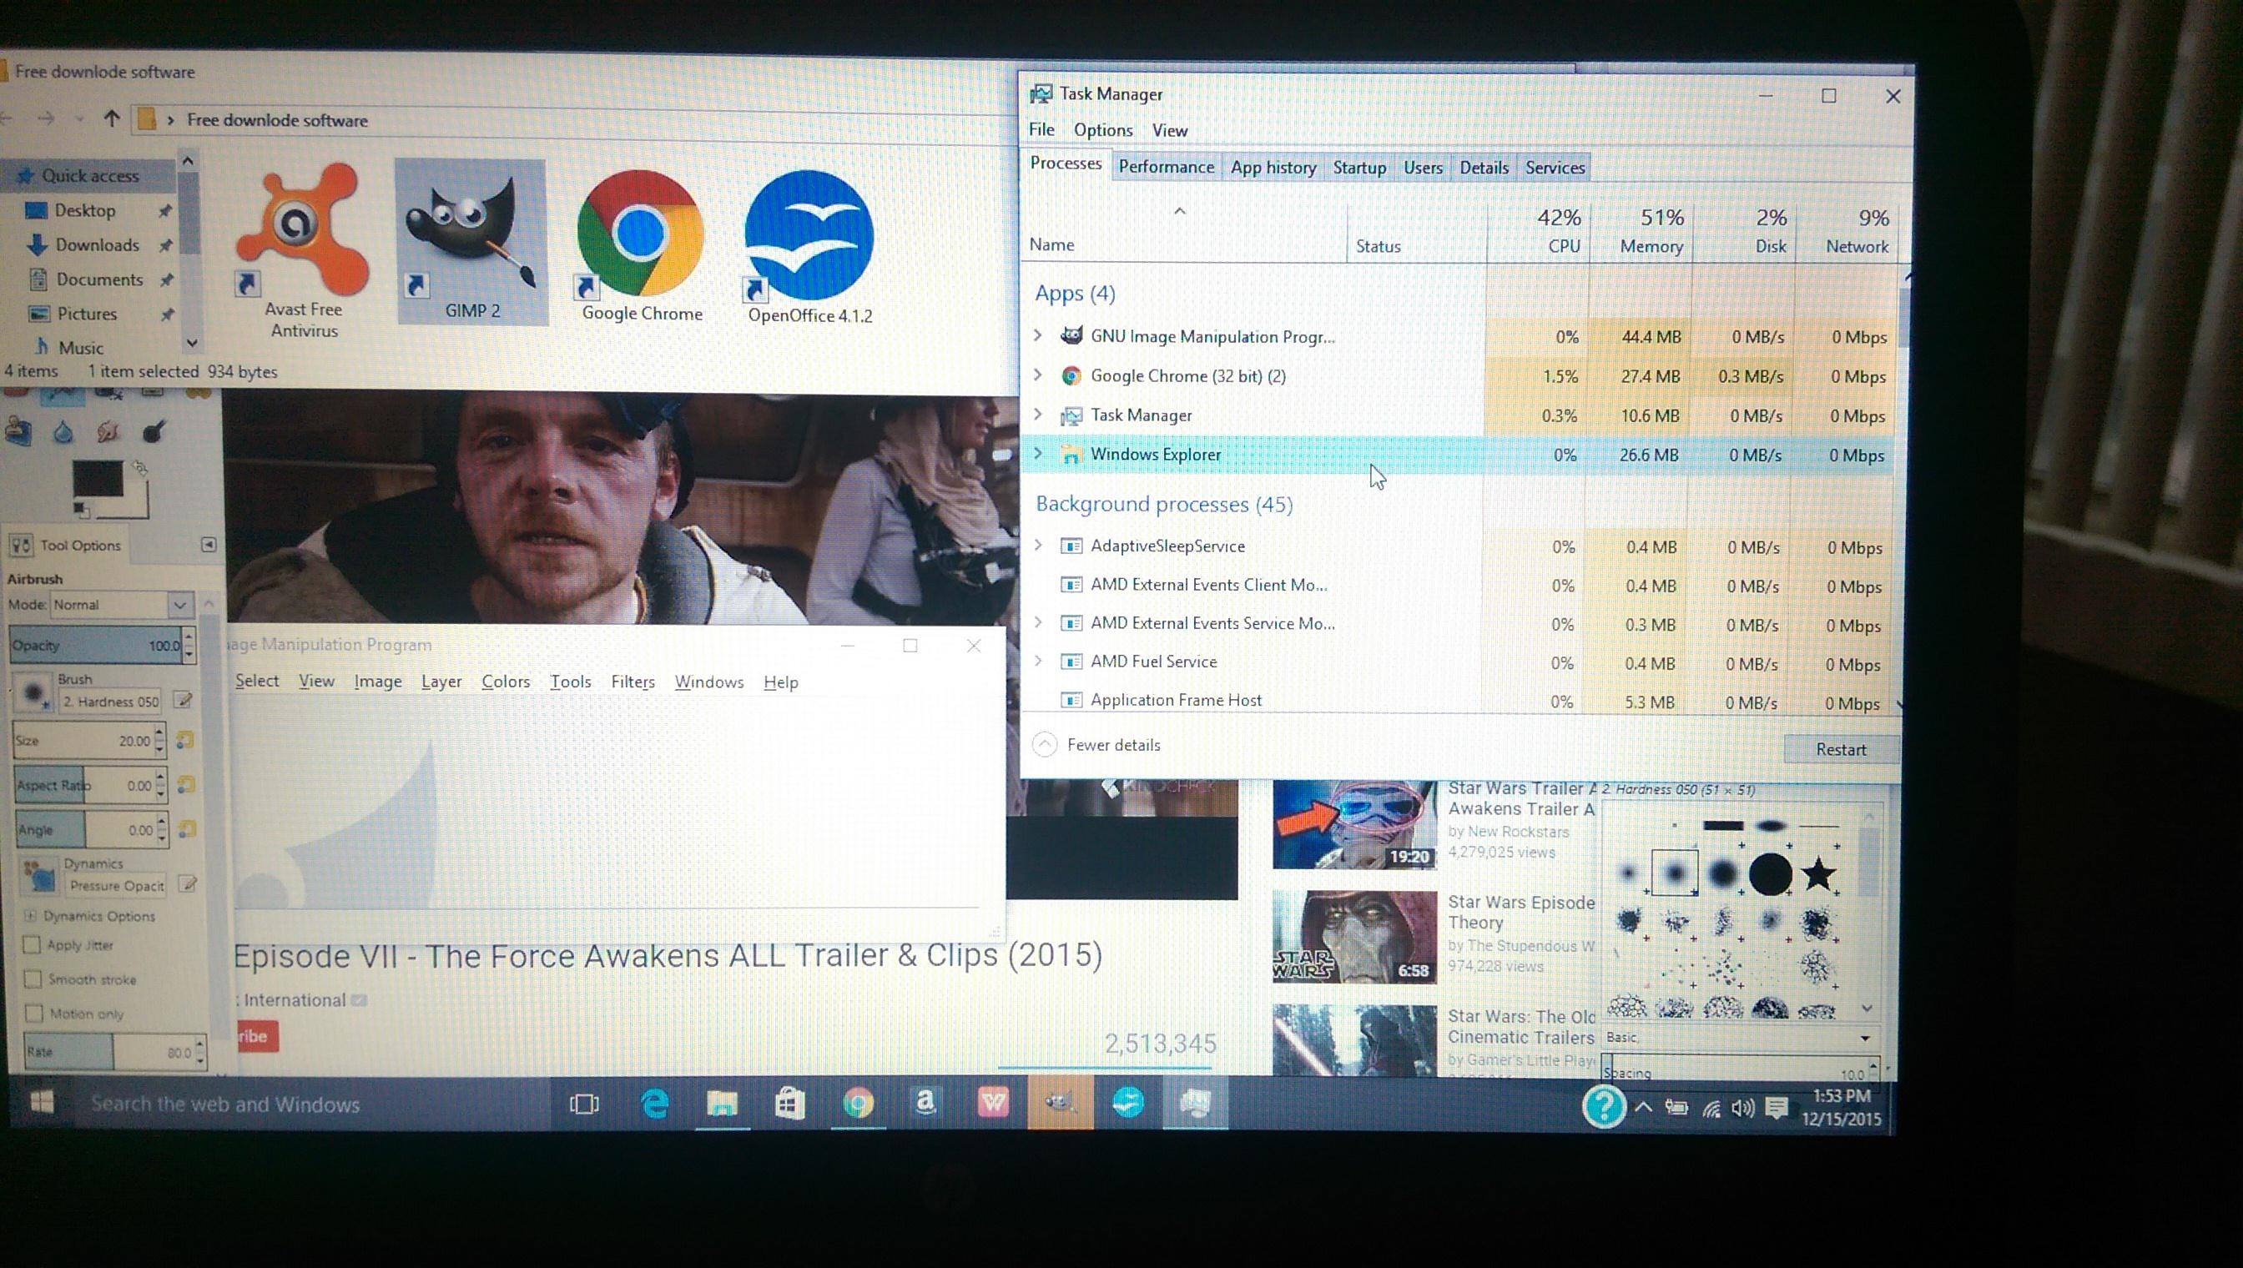Screen dimensions: 2243x1268
Task: Expand the Google Chrome process group
Action: [x=1037, y=375]
